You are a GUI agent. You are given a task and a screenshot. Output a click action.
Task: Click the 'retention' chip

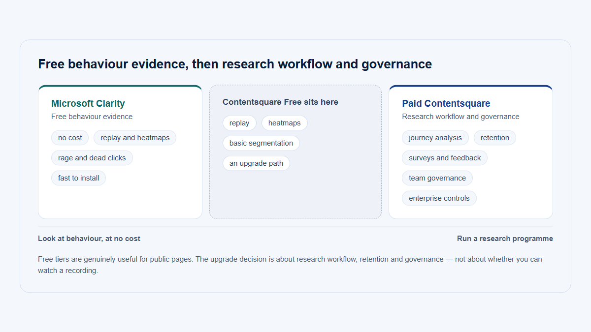pos(495,138)
